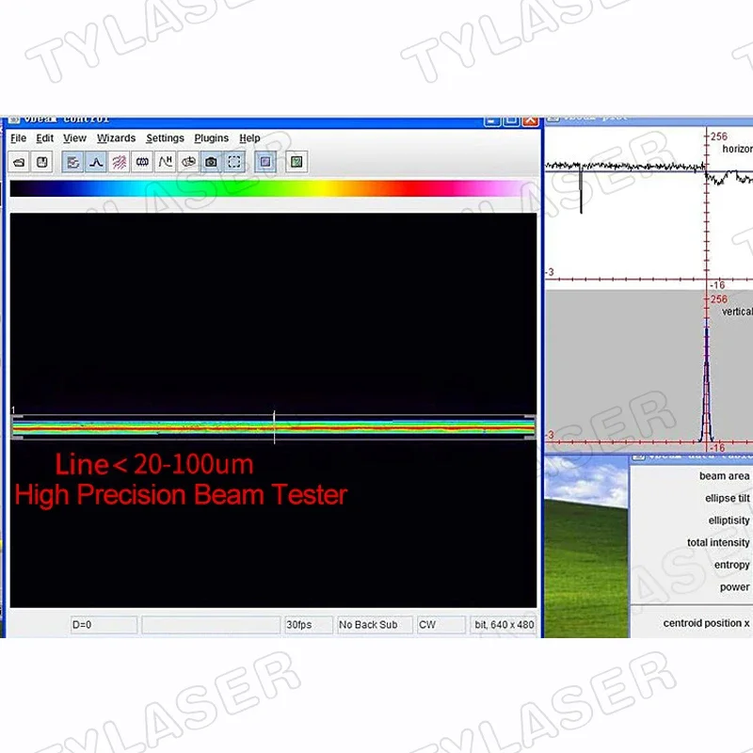Click the CW status entry
The width and height of the screenshot is (753, 753).
pos(441,625)
